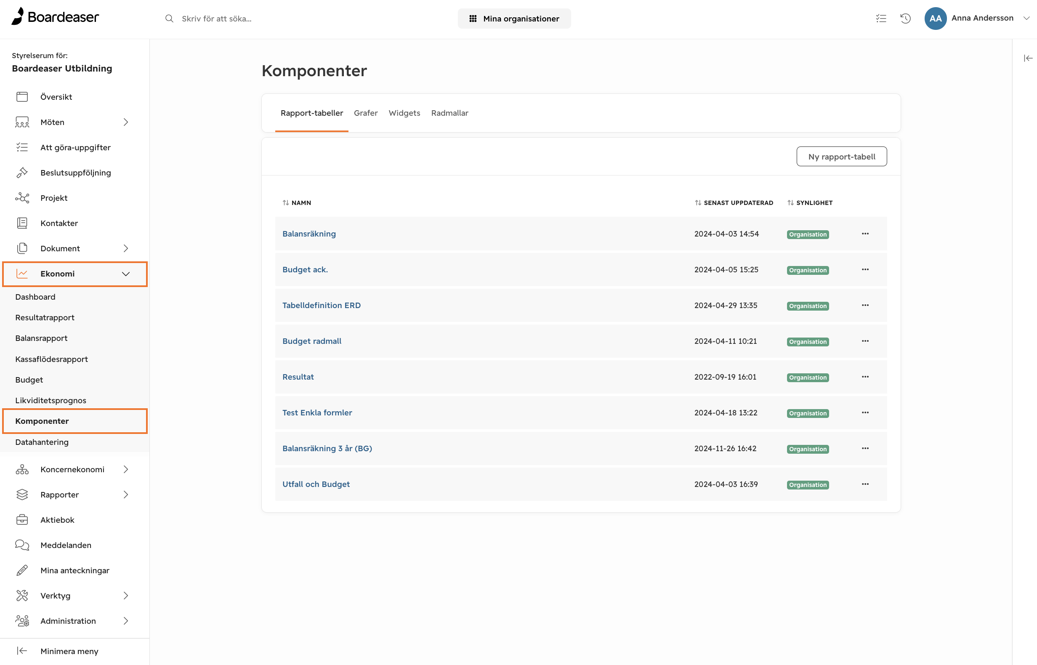Open the Anna Andersson user dropdown arrow

pos(1026,18)
